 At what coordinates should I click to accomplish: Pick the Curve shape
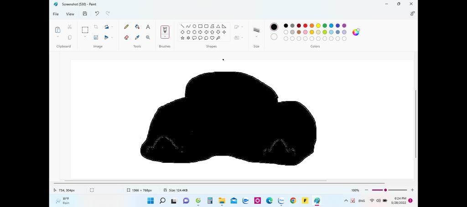[x=188, y=26]
